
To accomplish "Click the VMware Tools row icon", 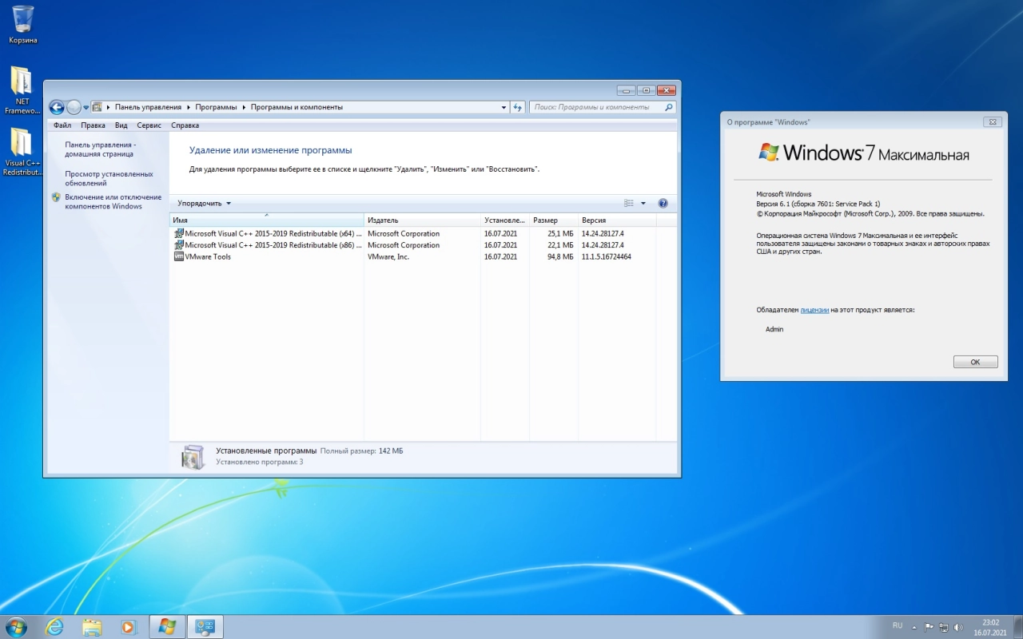I will pyautogui.click(x=178, y=256).
